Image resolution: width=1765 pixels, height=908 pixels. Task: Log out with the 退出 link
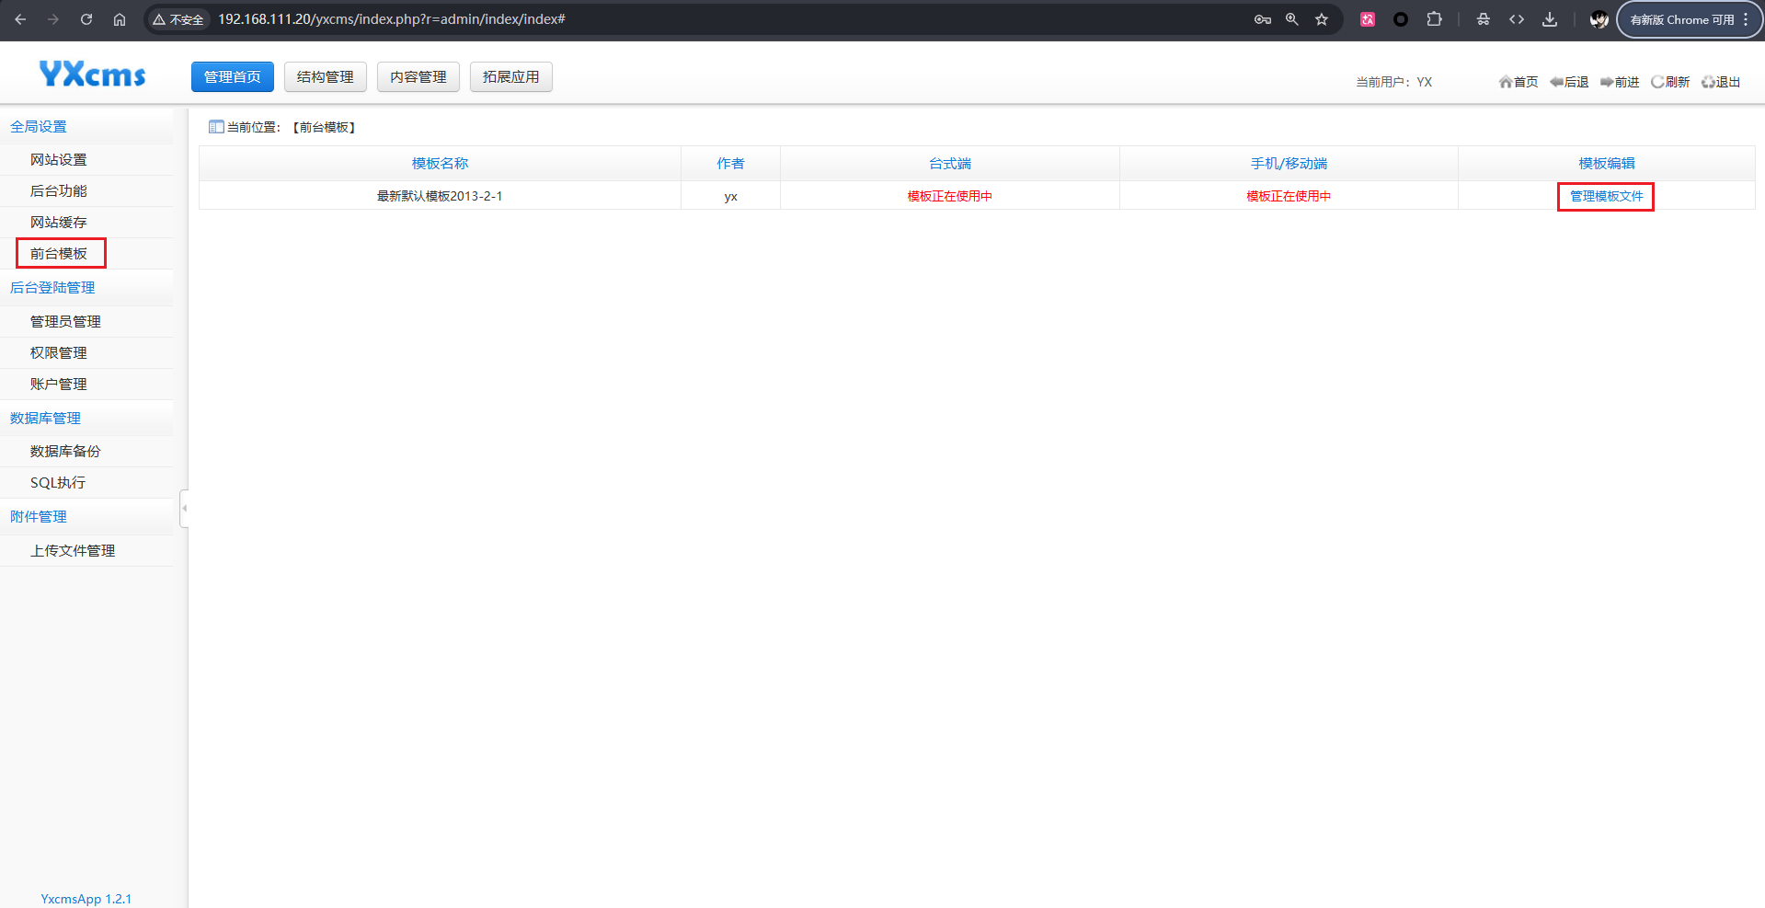tap(1721, 82)
